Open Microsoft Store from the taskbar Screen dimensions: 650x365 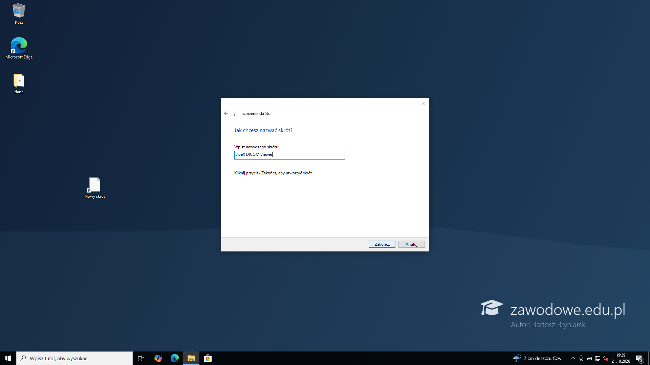(208, 358)
